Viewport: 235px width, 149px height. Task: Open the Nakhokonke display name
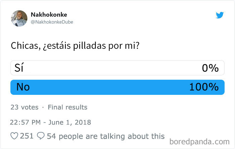point(49,15)
